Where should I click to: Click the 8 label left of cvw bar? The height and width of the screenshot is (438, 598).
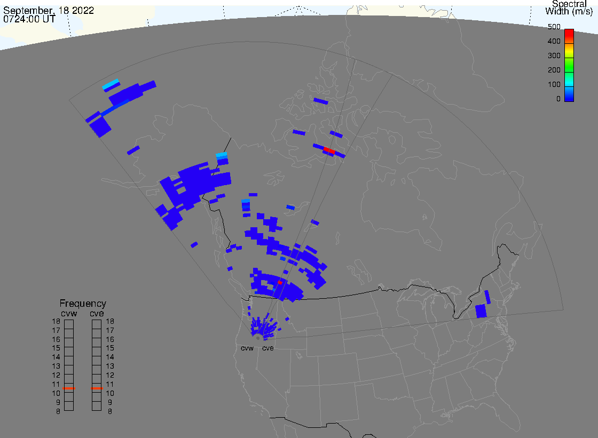click(x=58, y=411)
